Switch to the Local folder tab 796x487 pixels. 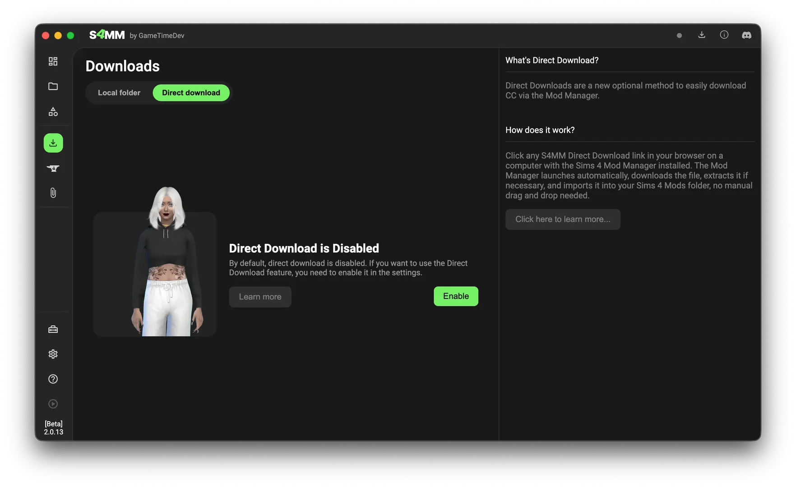coord(119,93)
